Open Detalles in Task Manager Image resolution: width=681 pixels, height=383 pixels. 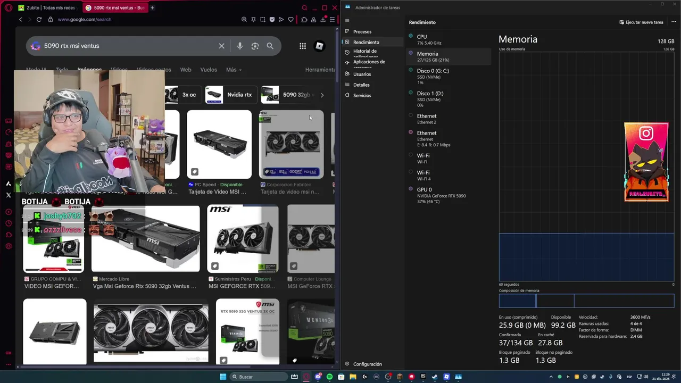pos(372,85)
